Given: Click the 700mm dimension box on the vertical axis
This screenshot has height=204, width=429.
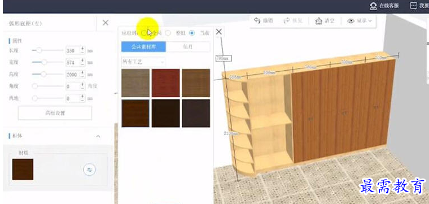Looking at the screenshot, I should 224,58.
